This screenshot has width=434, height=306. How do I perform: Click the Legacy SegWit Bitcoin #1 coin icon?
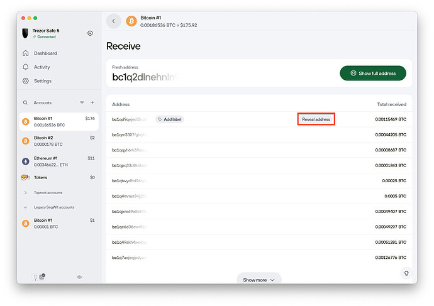click(25, 223)
